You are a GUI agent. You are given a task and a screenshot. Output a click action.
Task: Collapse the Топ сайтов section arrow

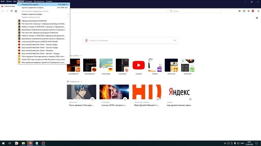(81, 56)
